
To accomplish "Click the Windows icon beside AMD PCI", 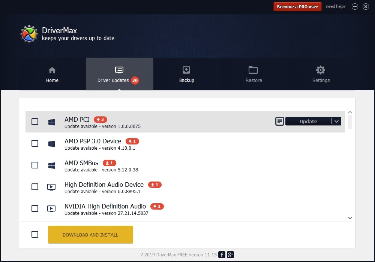I will tap(51, 122).
